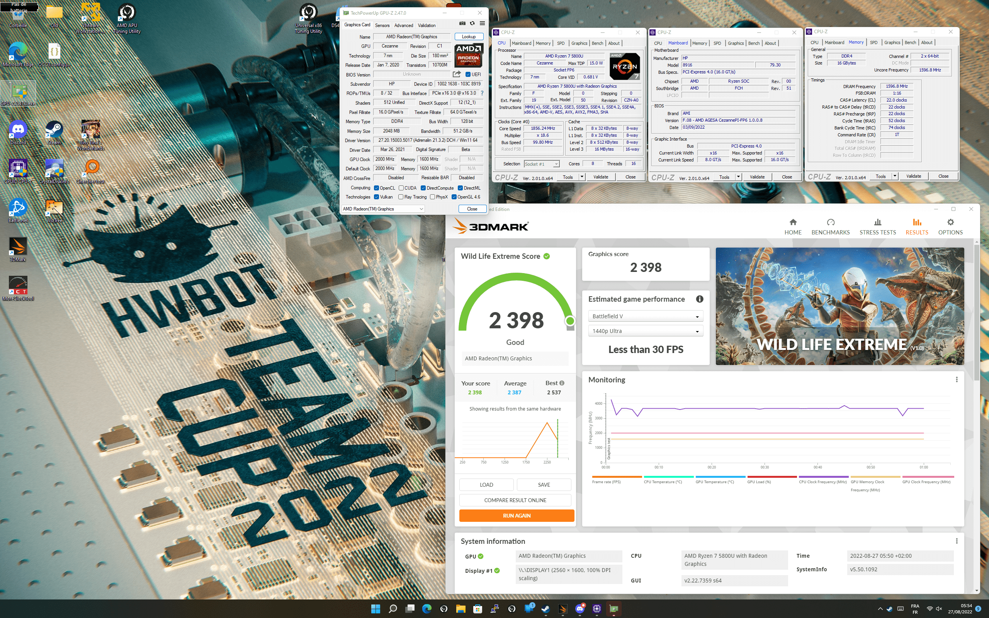Open CPUID CPU-Z desktop shortcut
Screen dimensions: 989x618
click(x=18, y=171)
